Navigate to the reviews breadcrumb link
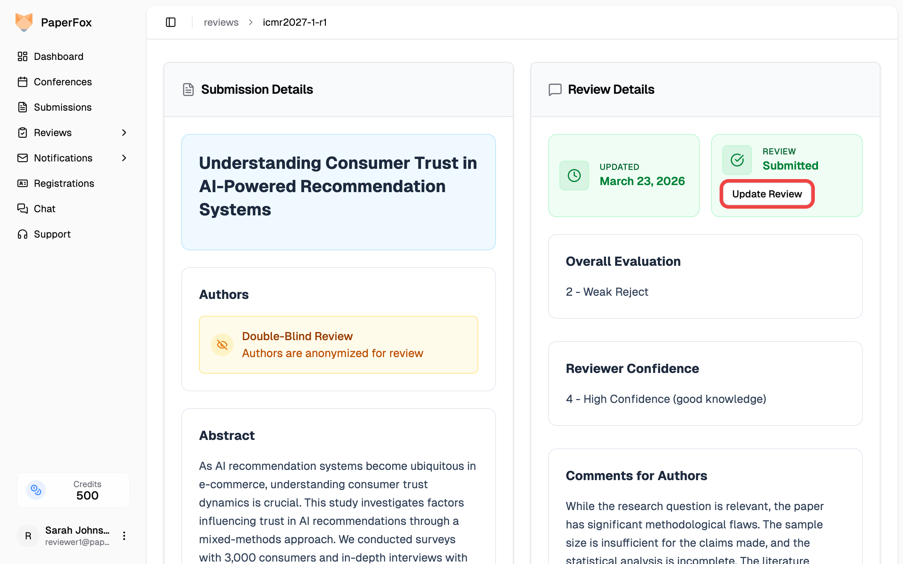The width and height of the screenshot is (903, 564). [x=221, y=22]
